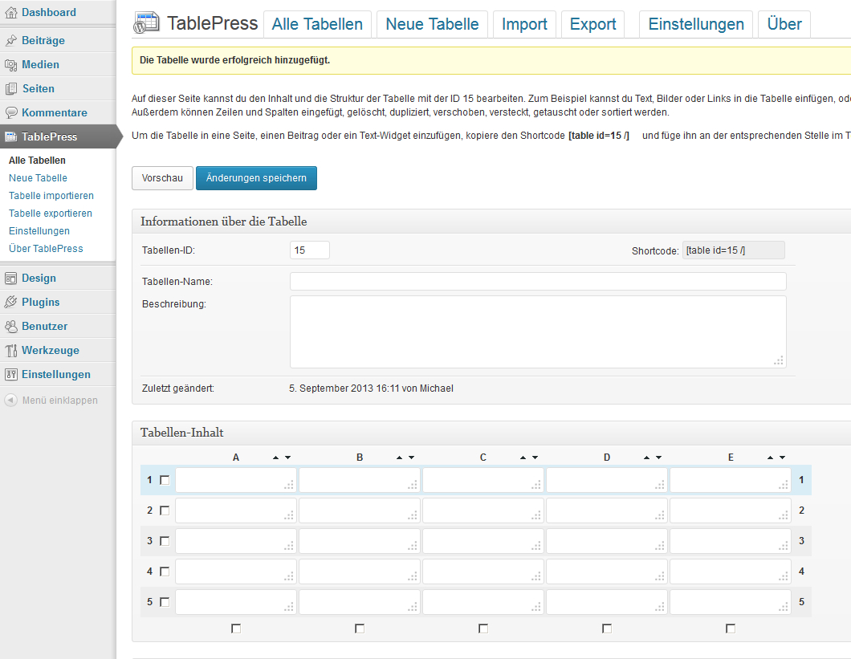Click the Plugins plug icon
The width and height of the screenshot is (851, 659).
pyautogui.click(x=11, y=303)
